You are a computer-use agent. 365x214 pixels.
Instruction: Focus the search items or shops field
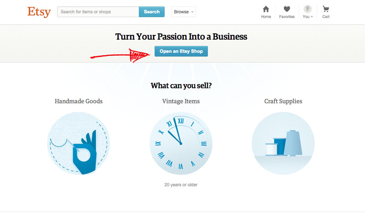pos(98,12)
